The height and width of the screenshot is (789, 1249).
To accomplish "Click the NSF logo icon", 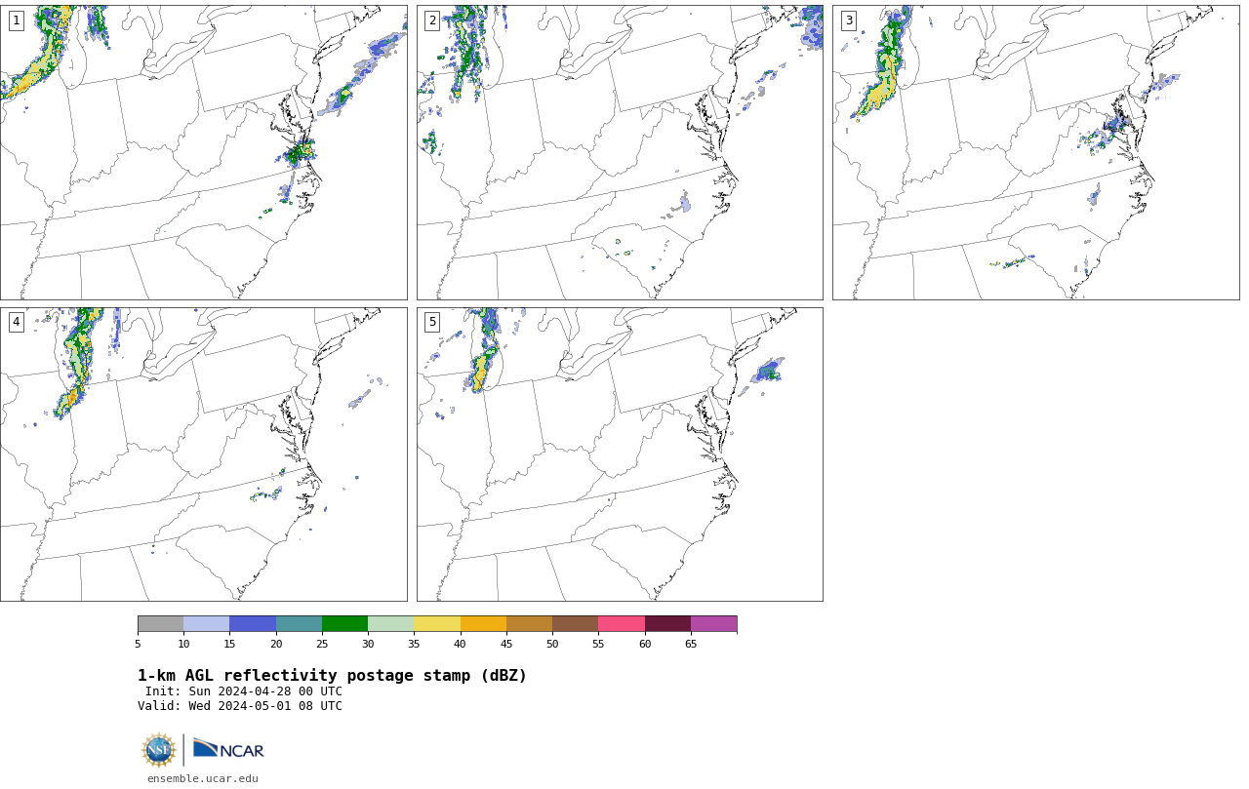I will pos(159,750).
